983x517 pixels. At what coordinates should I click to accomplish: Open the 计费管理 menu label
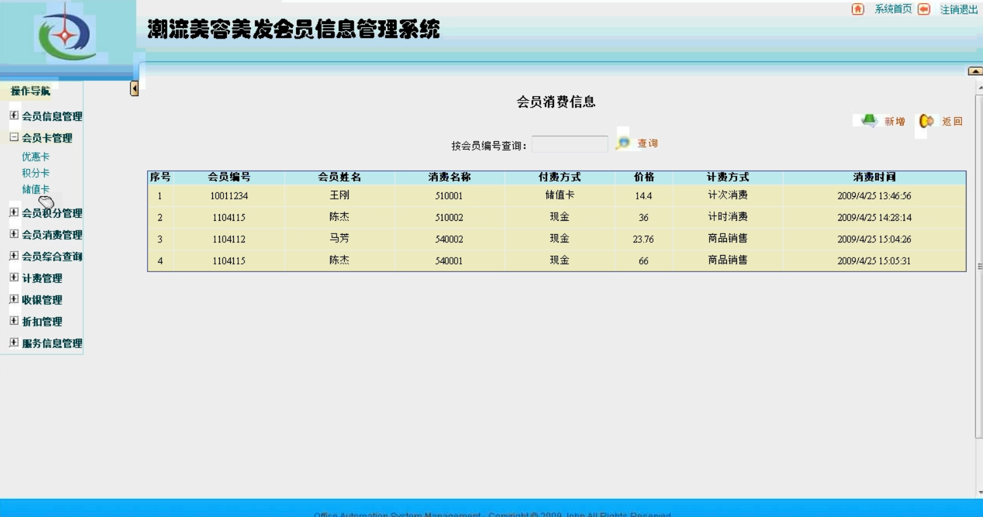pos(42,278)
